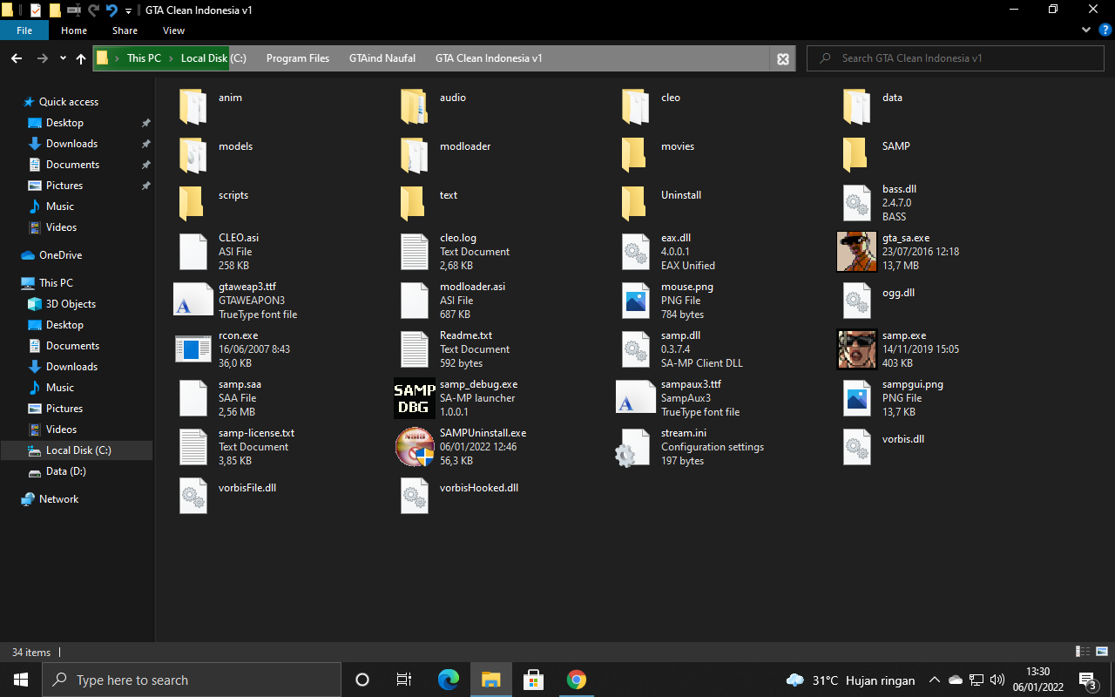Click the ogg.dll file icon
The width and height of the screenshot is (1115, 697).
coord(857,300)
